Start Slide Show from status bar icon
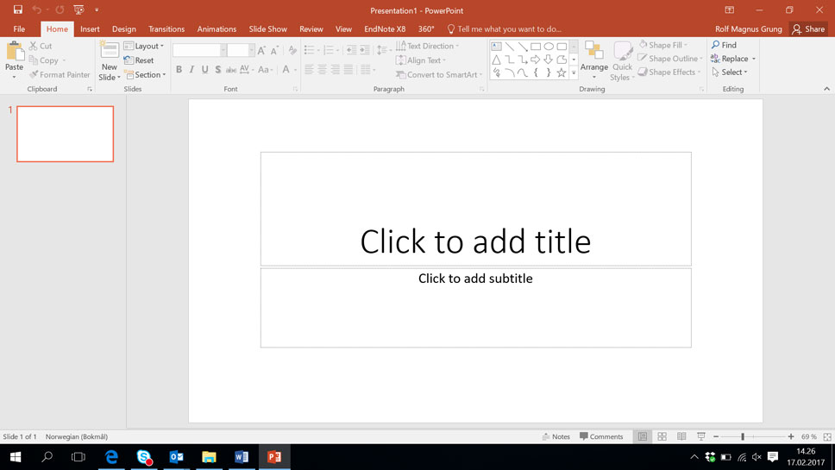The height and width of the screenshot is (470, 835). click(x=701, y=436)
